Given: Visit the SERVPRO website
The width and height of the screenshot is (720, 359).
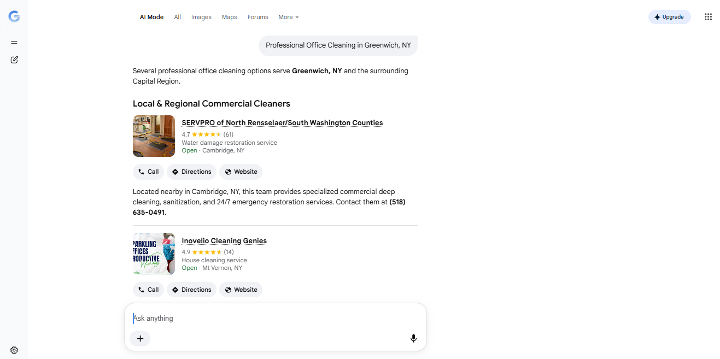Looking at the screenshot, I should click(x=241, y=172).
